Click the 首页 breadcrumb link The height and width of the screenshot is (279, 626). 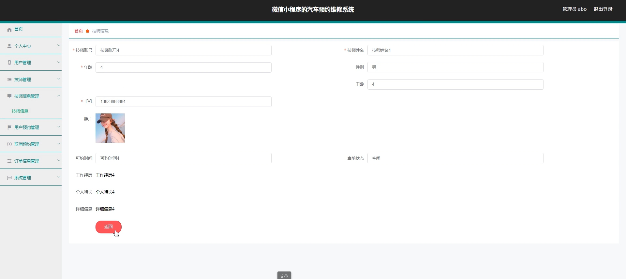point(79,31)
